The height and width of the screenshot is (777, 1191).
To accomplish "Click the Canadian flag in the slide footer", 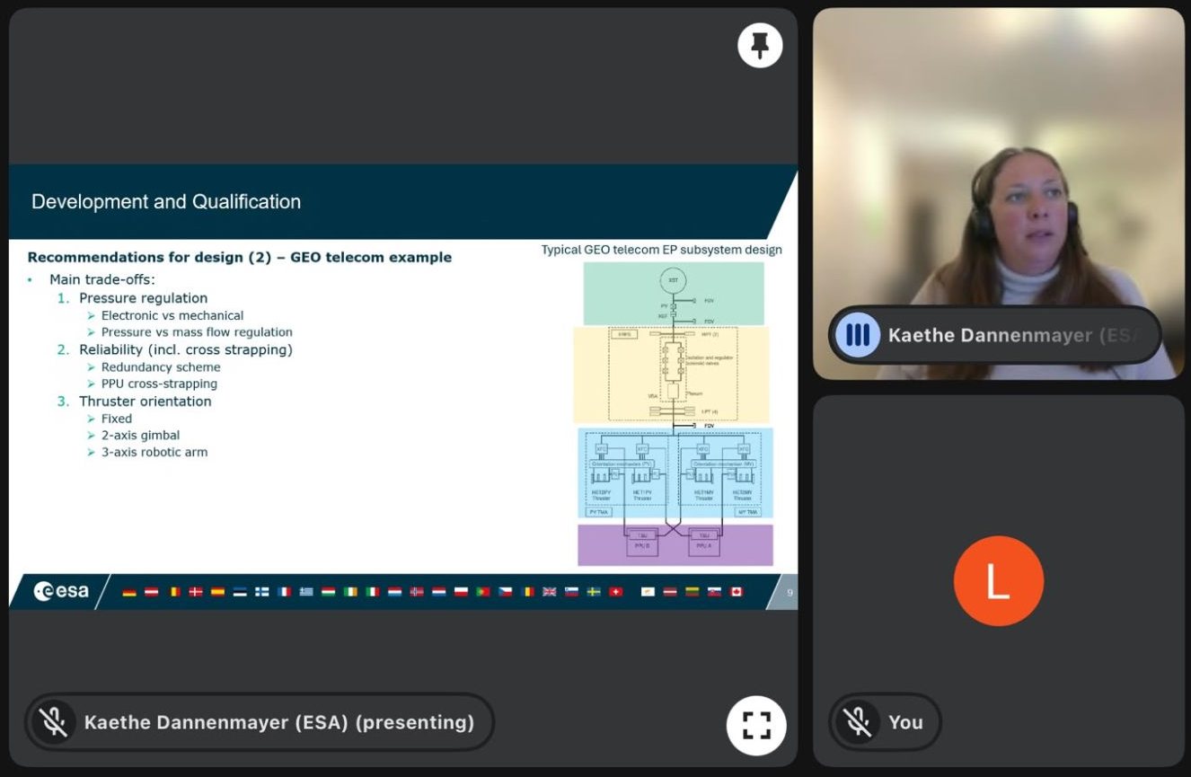I will coord(737,592).
